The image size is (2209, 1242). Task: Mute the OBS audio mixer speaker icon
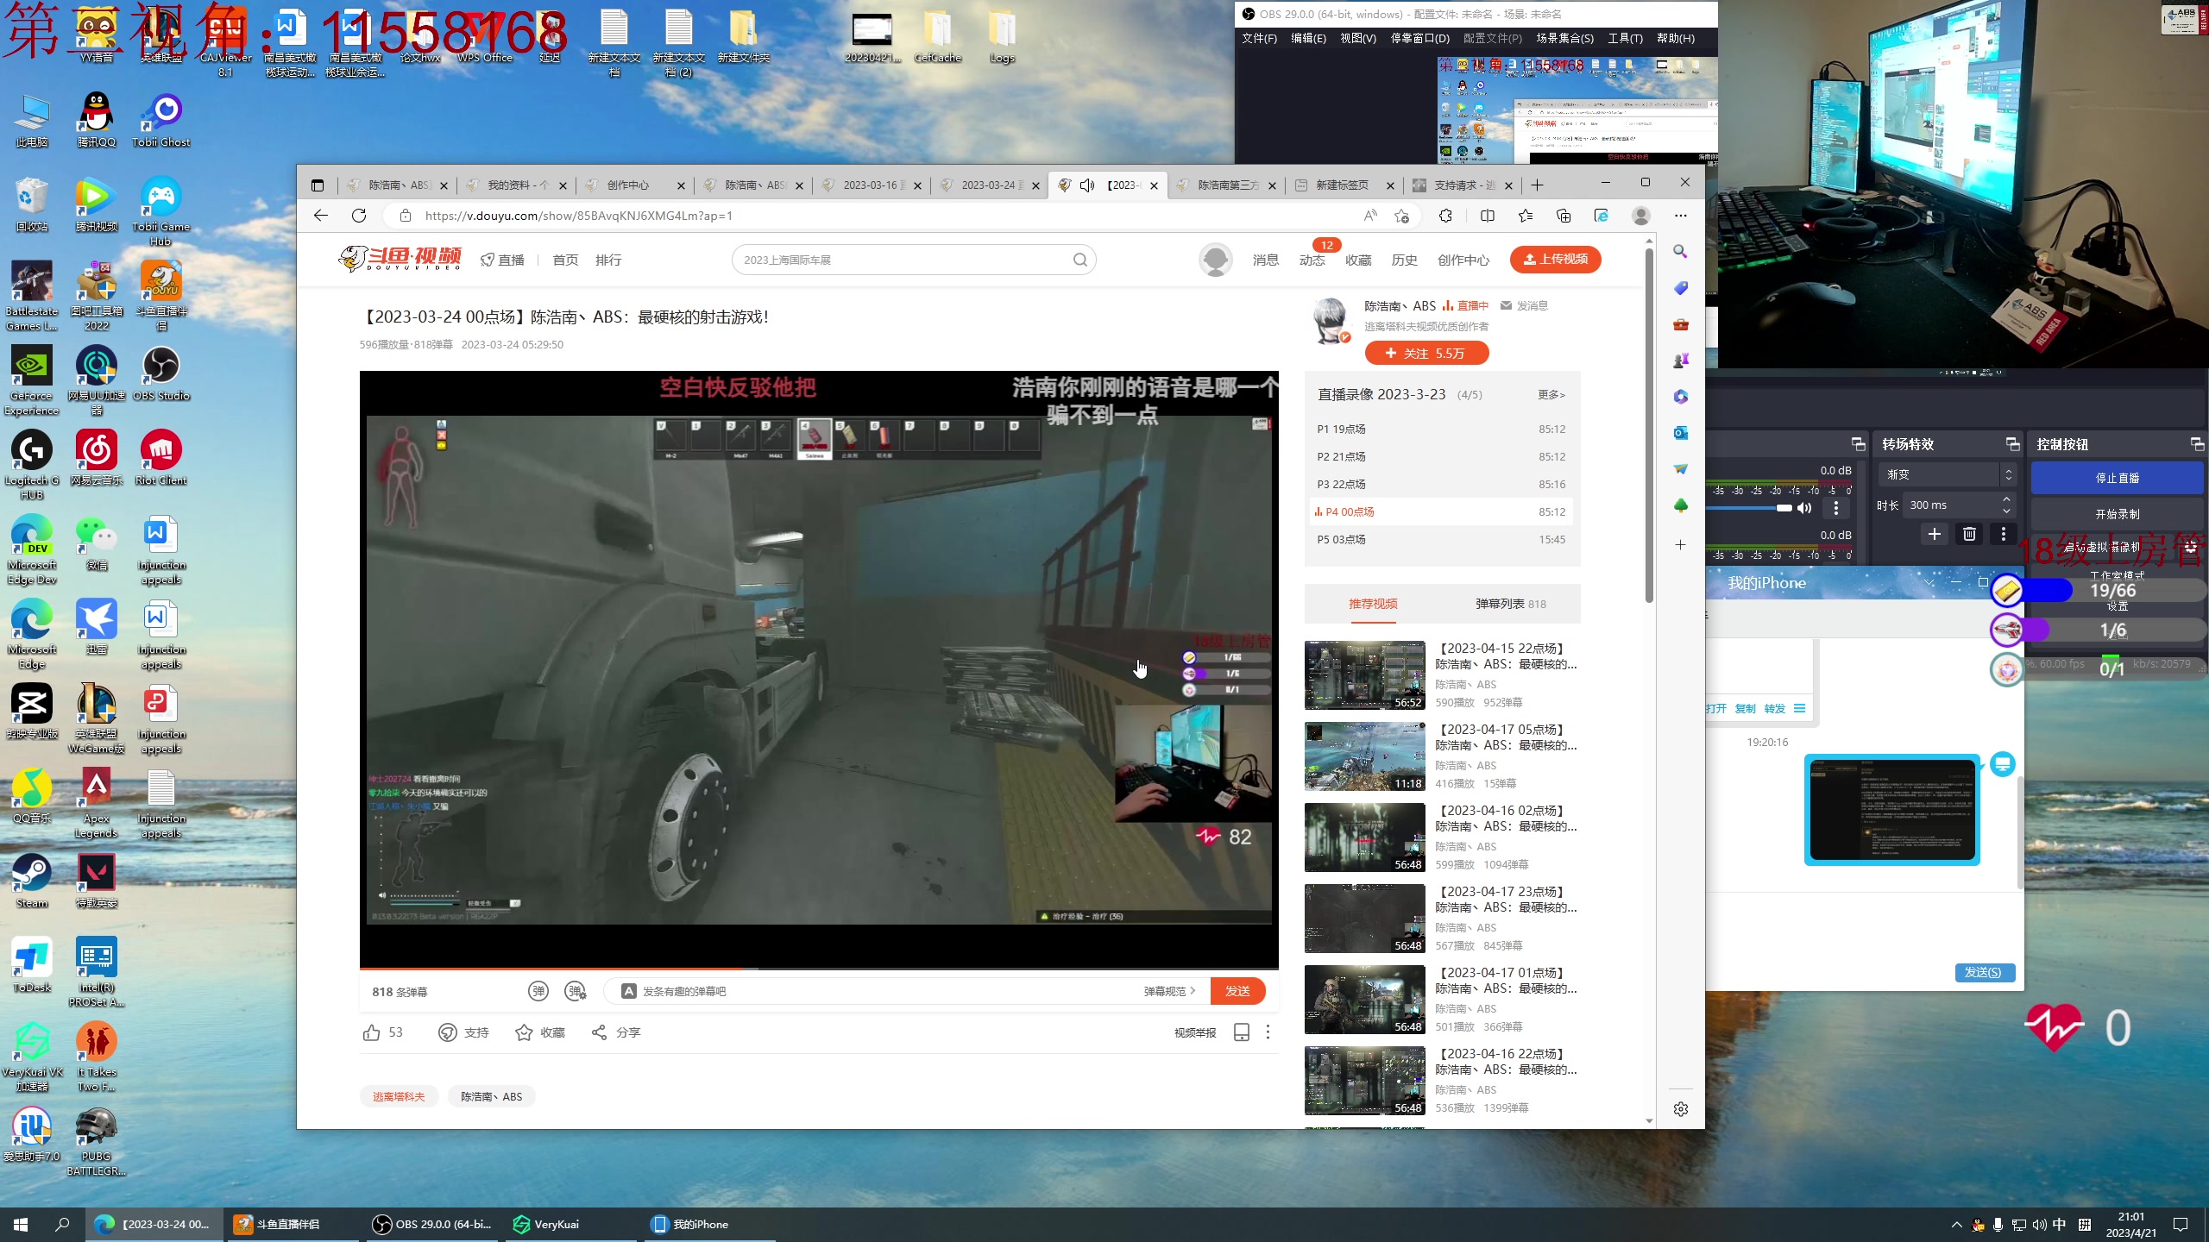click(1804, 508)
